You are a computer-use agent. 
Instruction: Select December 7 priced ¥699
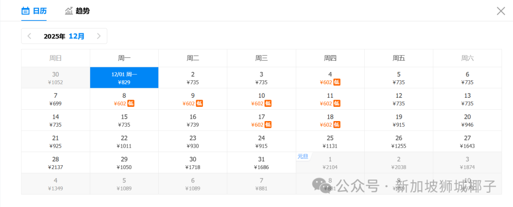click(56, 99)
